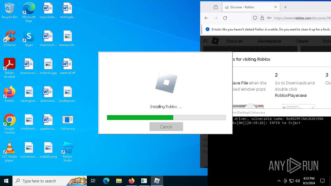Viewport: 331px width, 186px height.
Task: Select the popdescri... Word document icon
Action: (48, 122)
